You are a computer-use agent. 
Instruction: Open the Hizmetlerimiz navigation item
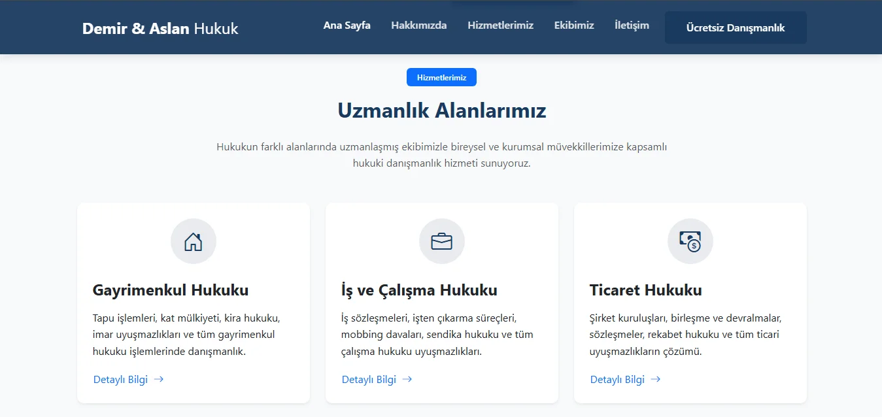pyautogui.click(x=500, y=25)
